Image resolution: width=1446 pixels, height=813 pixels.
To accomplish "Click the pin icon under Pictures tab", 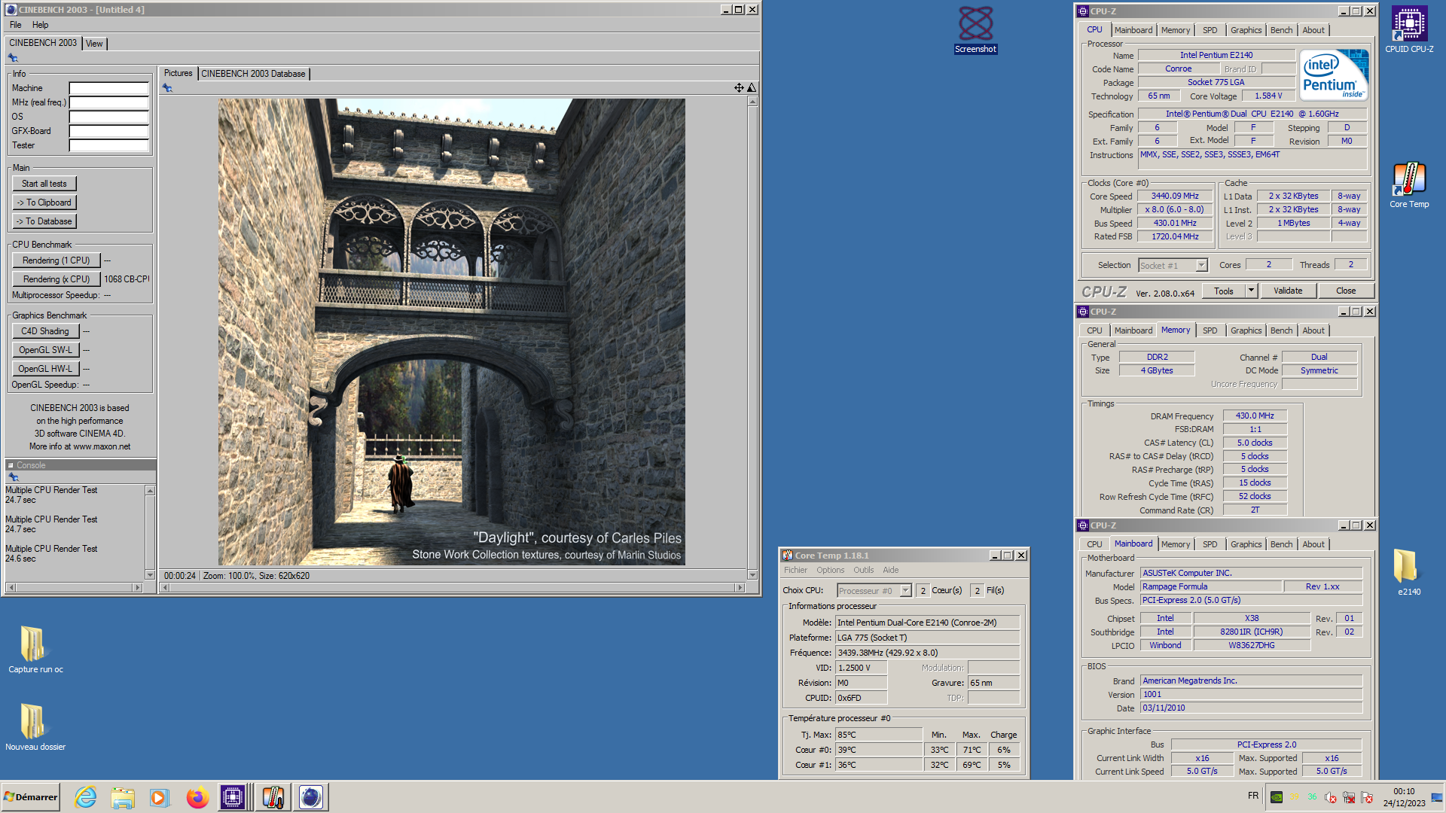I will [167, 88].
